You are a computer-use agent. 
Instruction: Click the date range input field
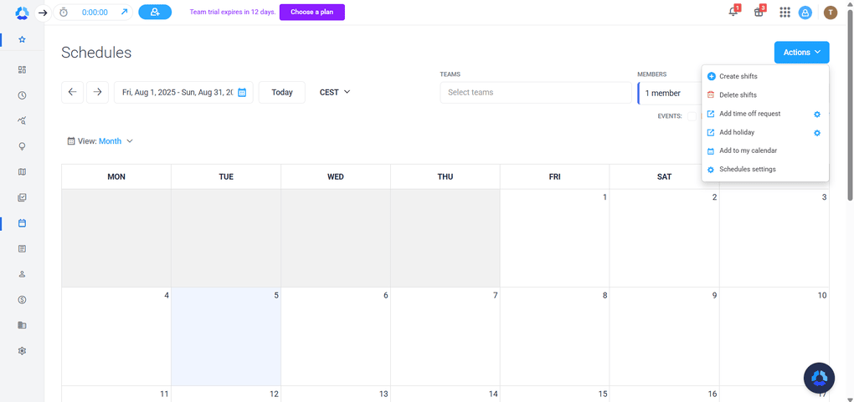[183, 93]
